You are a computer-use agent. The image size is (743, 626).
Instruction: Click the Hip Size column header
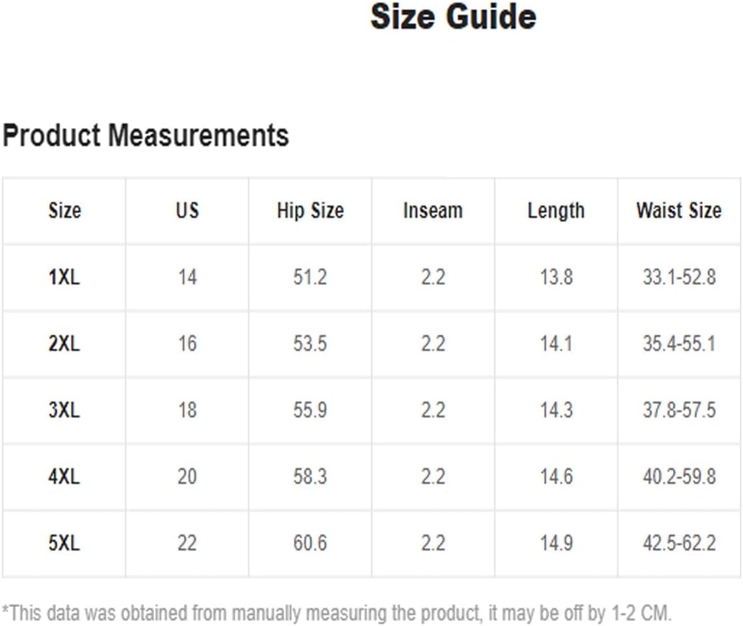point(310,211)
